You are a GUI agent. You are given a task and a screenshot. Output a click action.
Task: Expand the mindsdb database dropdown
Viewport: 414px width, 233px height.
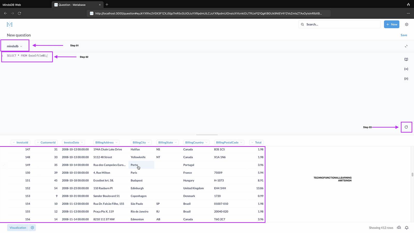(x=14, y=46)
